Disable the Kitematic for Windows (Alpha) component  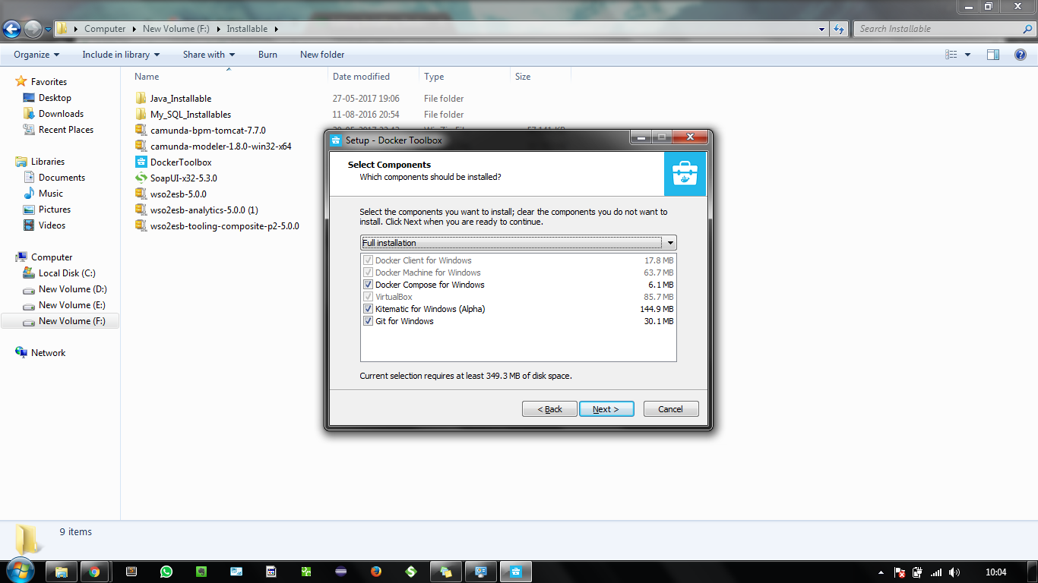point(368,309)
